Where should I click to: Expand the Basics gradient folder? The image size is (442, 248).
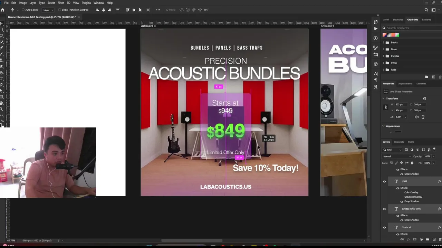(x=383, y=42)
